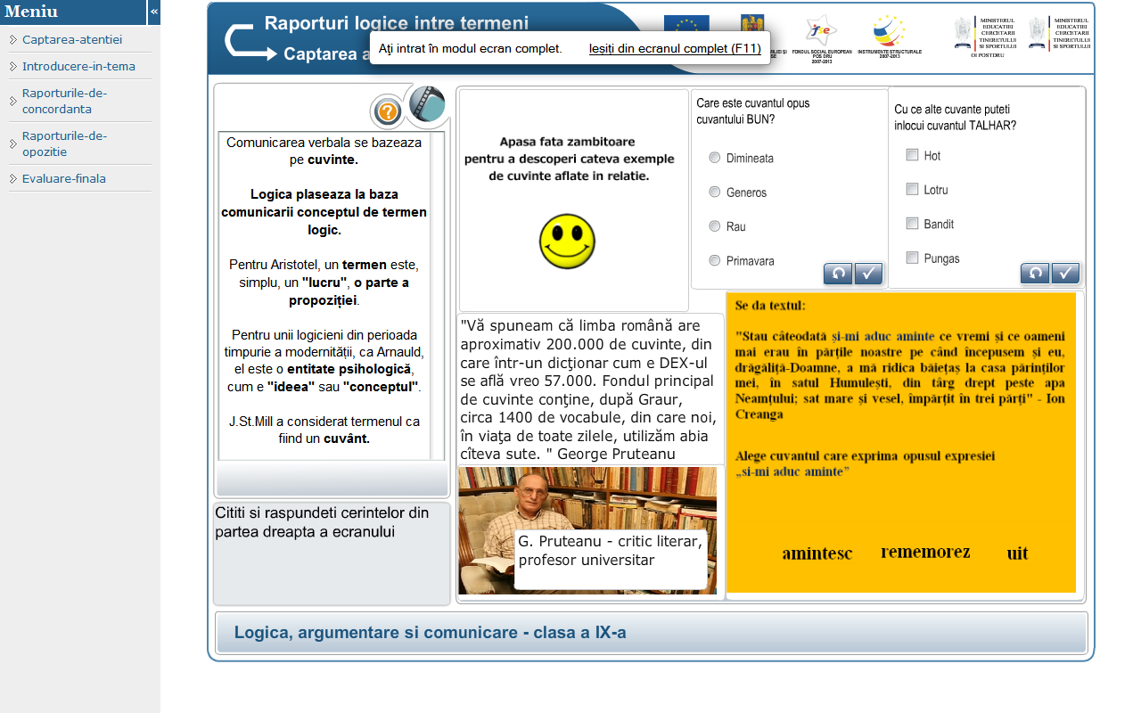The width and height of the screenshot is (1141, 713).
Task: Open the film reel video icon
Action: click(x=428, y=104)
